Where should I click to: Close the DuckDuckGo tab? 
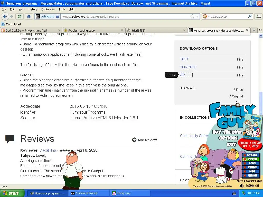pos(59,30)
